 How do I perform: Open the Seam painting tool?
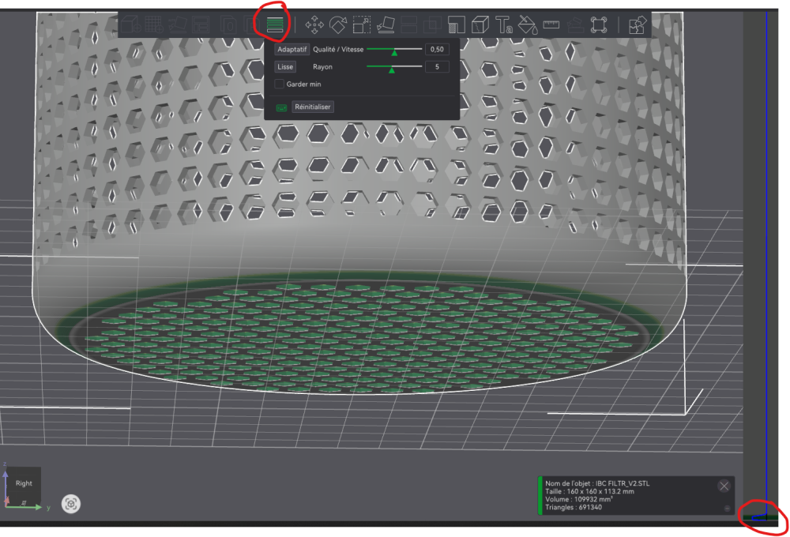(x=480, y=24)
